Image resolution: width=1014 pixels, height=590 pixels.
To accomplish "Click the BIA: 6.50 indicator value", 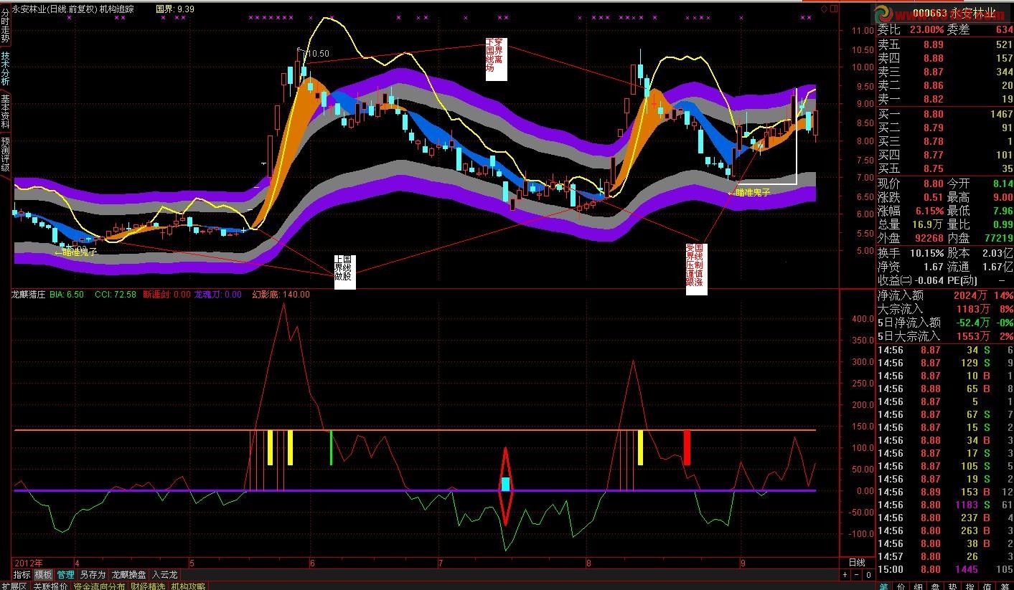I will point(67,294).
